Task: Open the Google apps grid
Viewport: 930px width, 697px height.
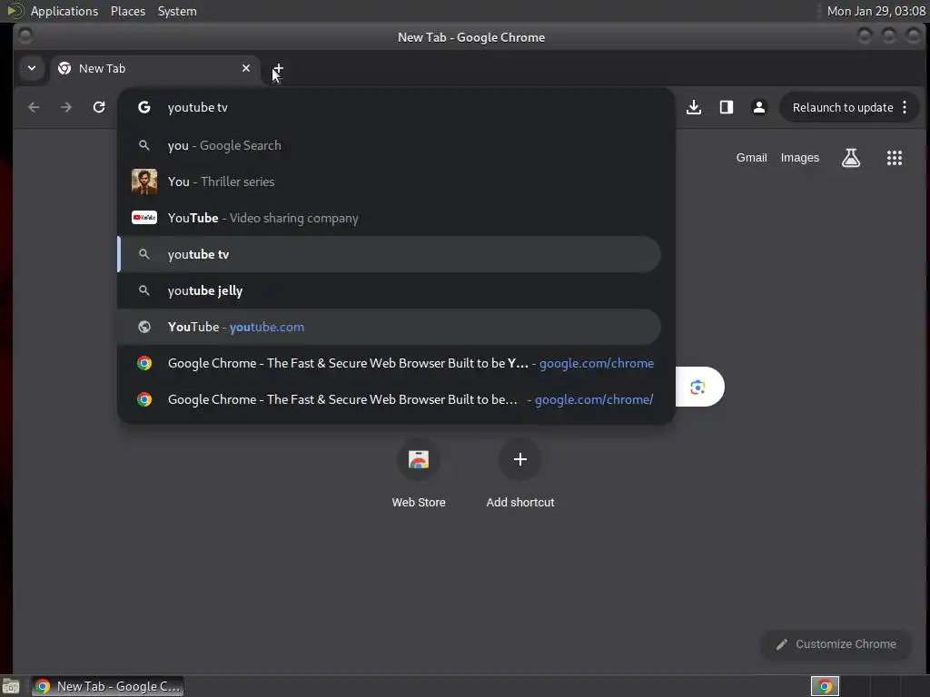Action: pos(895,158)
